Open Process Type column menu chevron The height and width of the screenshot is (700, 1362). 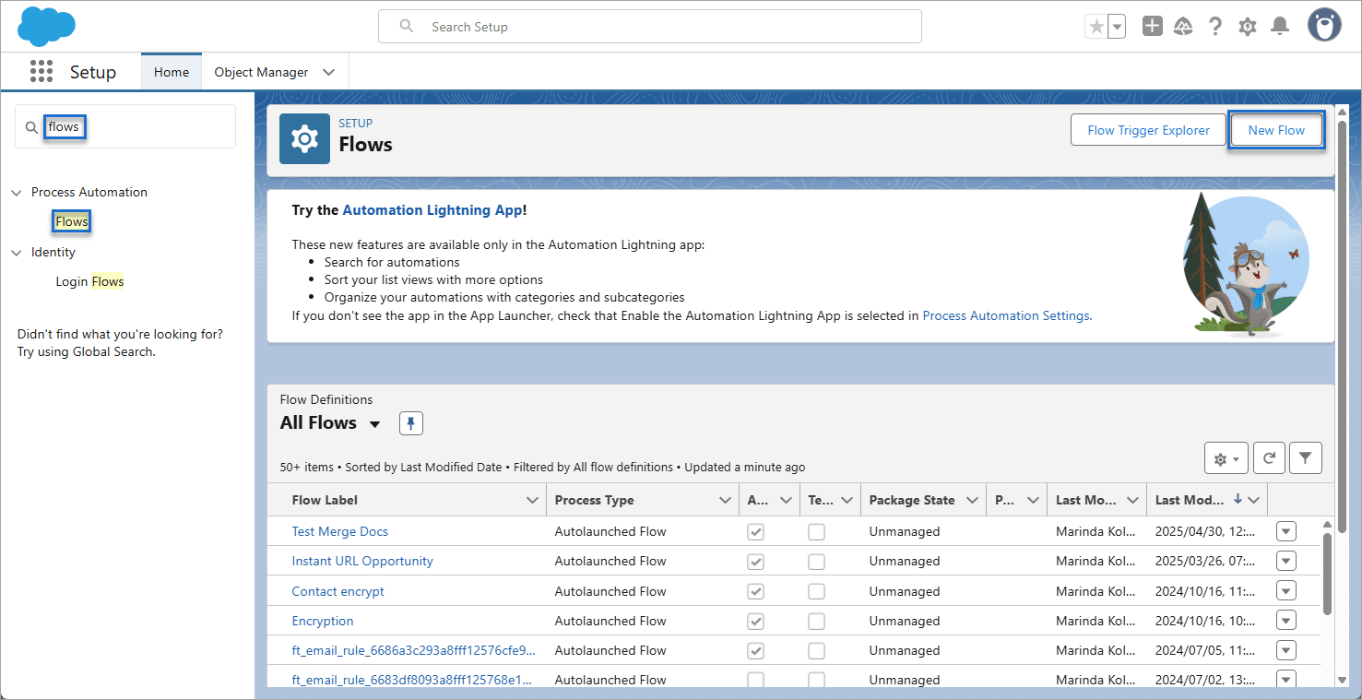pyautogui.click(x=725, y=500)
